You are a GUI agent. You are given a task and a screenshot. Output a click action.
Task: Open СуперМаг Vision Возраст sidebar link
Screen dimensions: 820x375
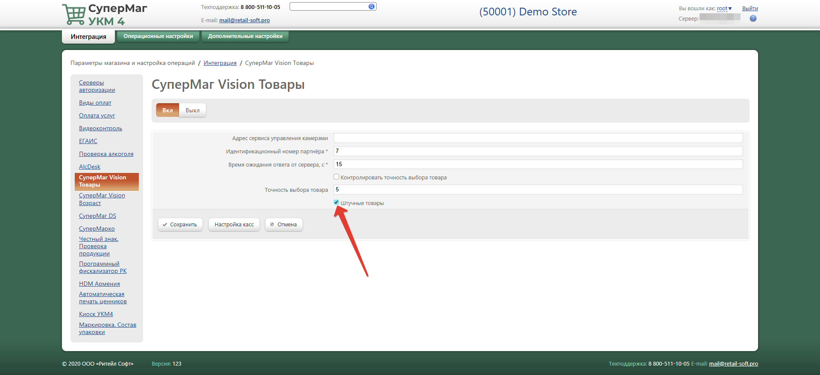[x=102, y=199]
